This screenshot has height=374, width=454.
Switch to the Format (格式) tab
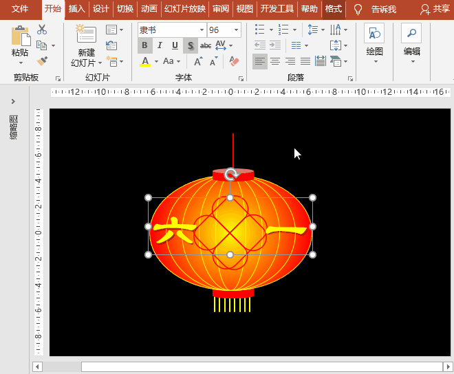pyautogui.click(x=333, y=9)
